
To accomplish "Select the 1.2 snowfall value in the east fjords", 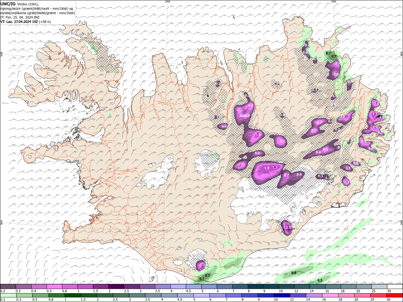I will 377,103.
